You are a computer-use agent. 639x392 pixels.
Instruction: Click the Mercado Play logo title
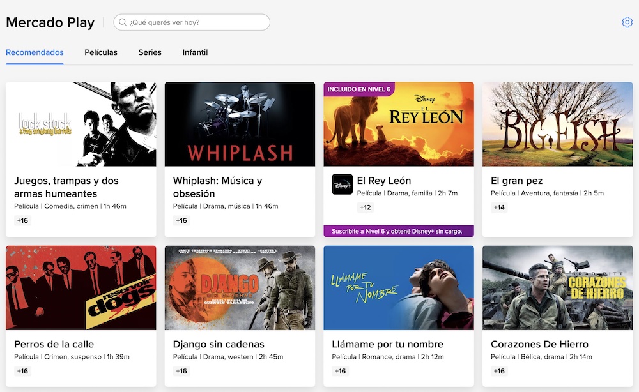coord(50,22)
